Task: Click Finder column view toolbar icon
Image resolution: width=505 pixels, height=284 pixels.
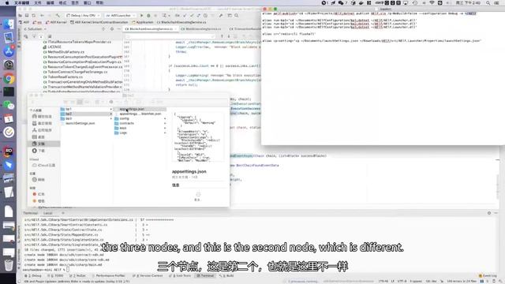Action: click(80, 102)
